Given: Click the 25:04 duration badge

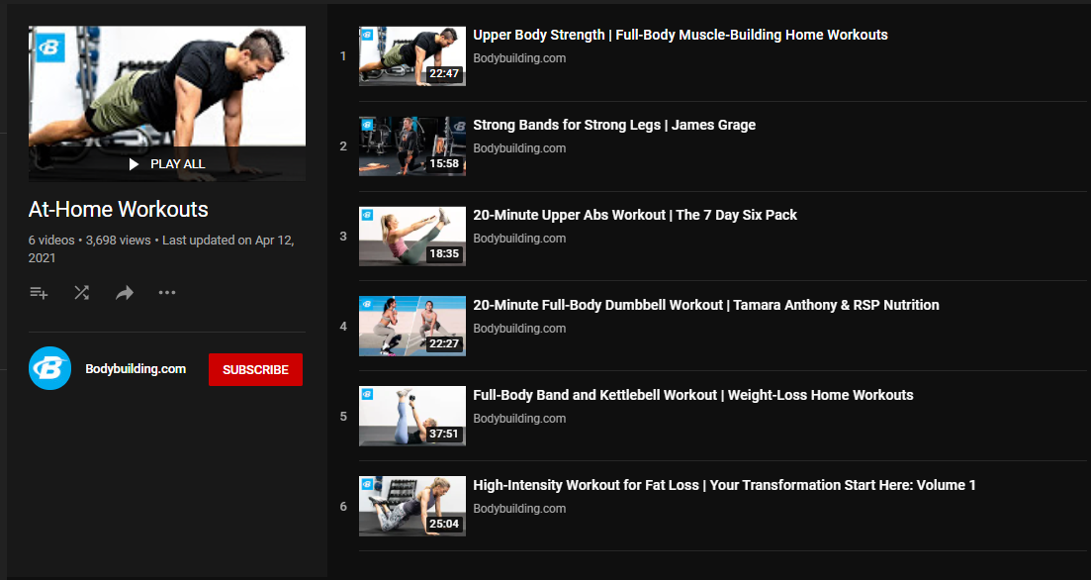Looking at the screenshot, I should coord(444,524).
